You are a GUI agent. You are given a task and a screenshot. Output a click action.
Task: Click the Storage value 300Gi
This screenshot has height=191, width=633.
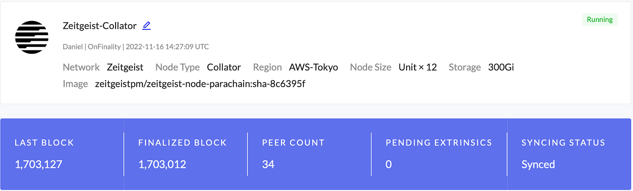pyautogui.click(x=501, y=67)
